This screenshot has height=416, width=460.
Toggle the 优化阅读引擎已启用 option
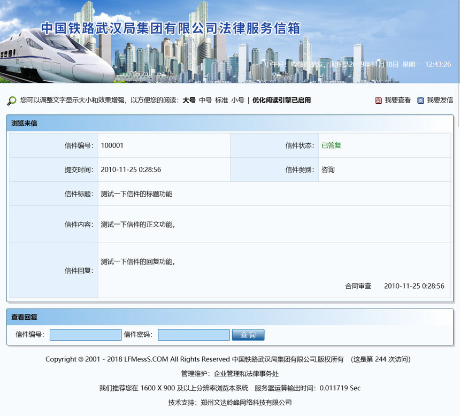pos(281,101)
